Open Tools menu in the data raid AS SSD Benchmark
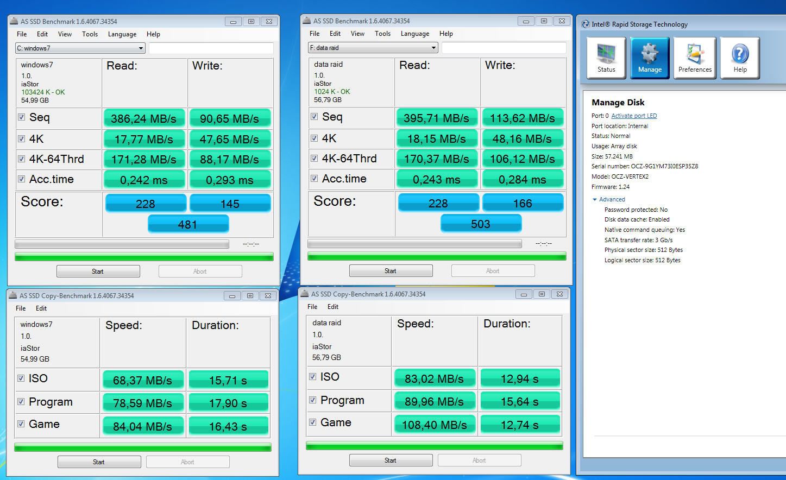The width and height of the screenshot is (786, 480). (x=383, y=34)
